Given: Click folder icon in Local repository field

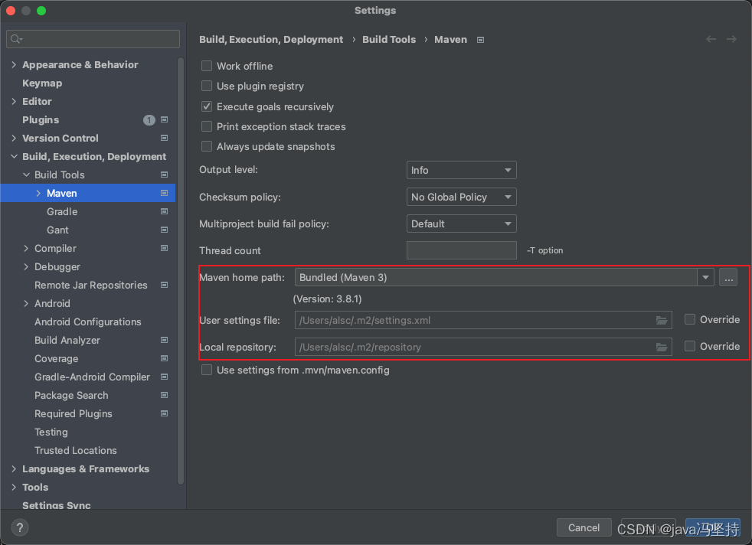Looking at the screenshot, I should 662,347.
